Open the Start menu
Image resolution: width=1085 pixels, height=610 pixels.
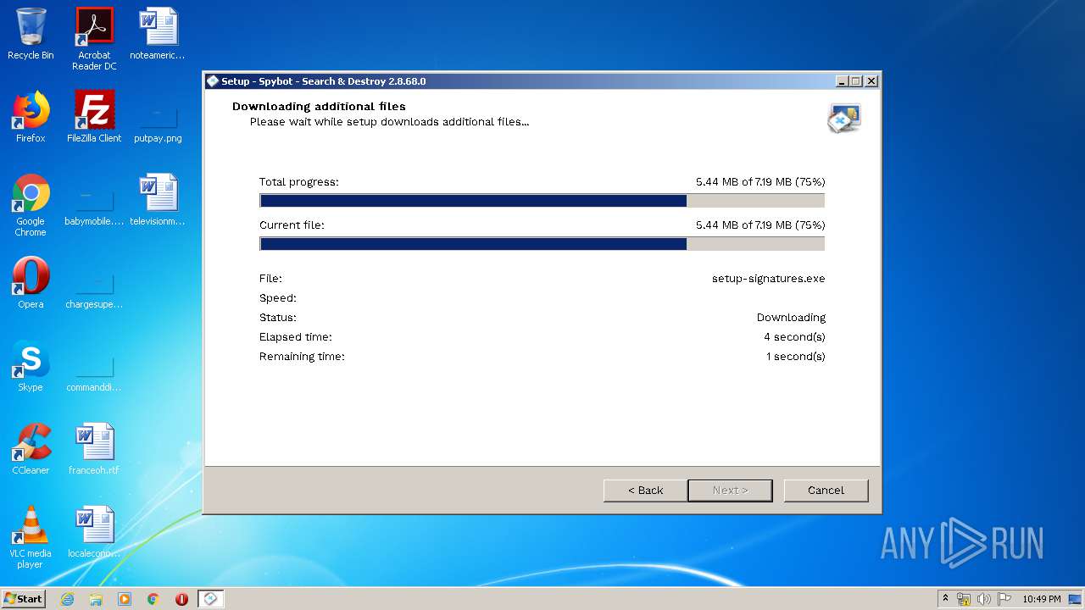coord(24,599)
